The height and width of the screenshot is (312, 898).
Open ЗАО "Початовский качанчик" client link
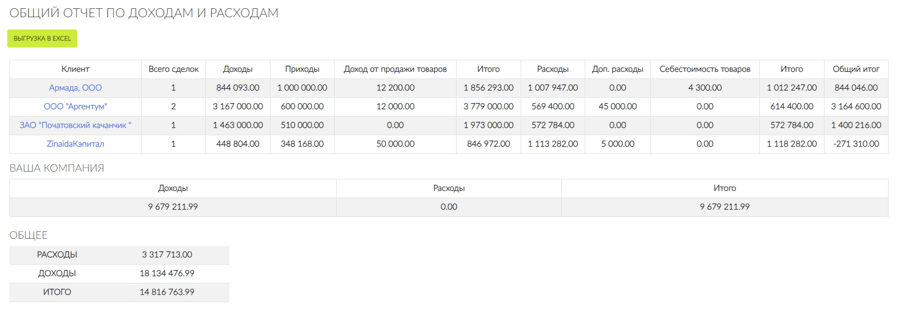(x=76, y=125)
